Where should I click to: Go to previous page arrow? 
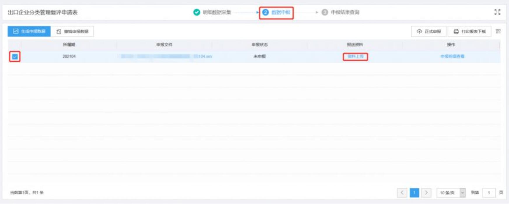pos(402,193)
